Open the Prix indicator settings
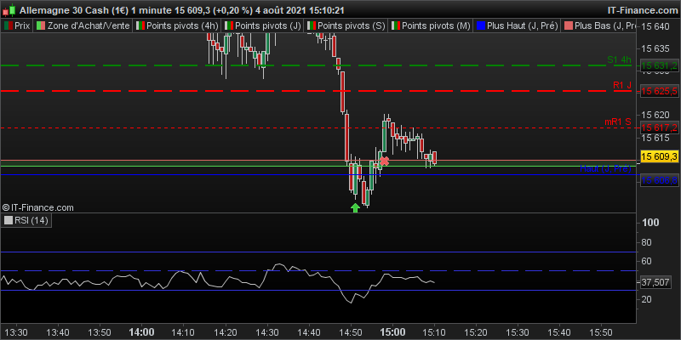The height and width of the screenshot is (340, 681). 17,25
